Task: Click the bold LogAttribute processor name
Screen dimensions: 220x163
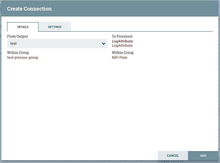Action: point(122,41)
